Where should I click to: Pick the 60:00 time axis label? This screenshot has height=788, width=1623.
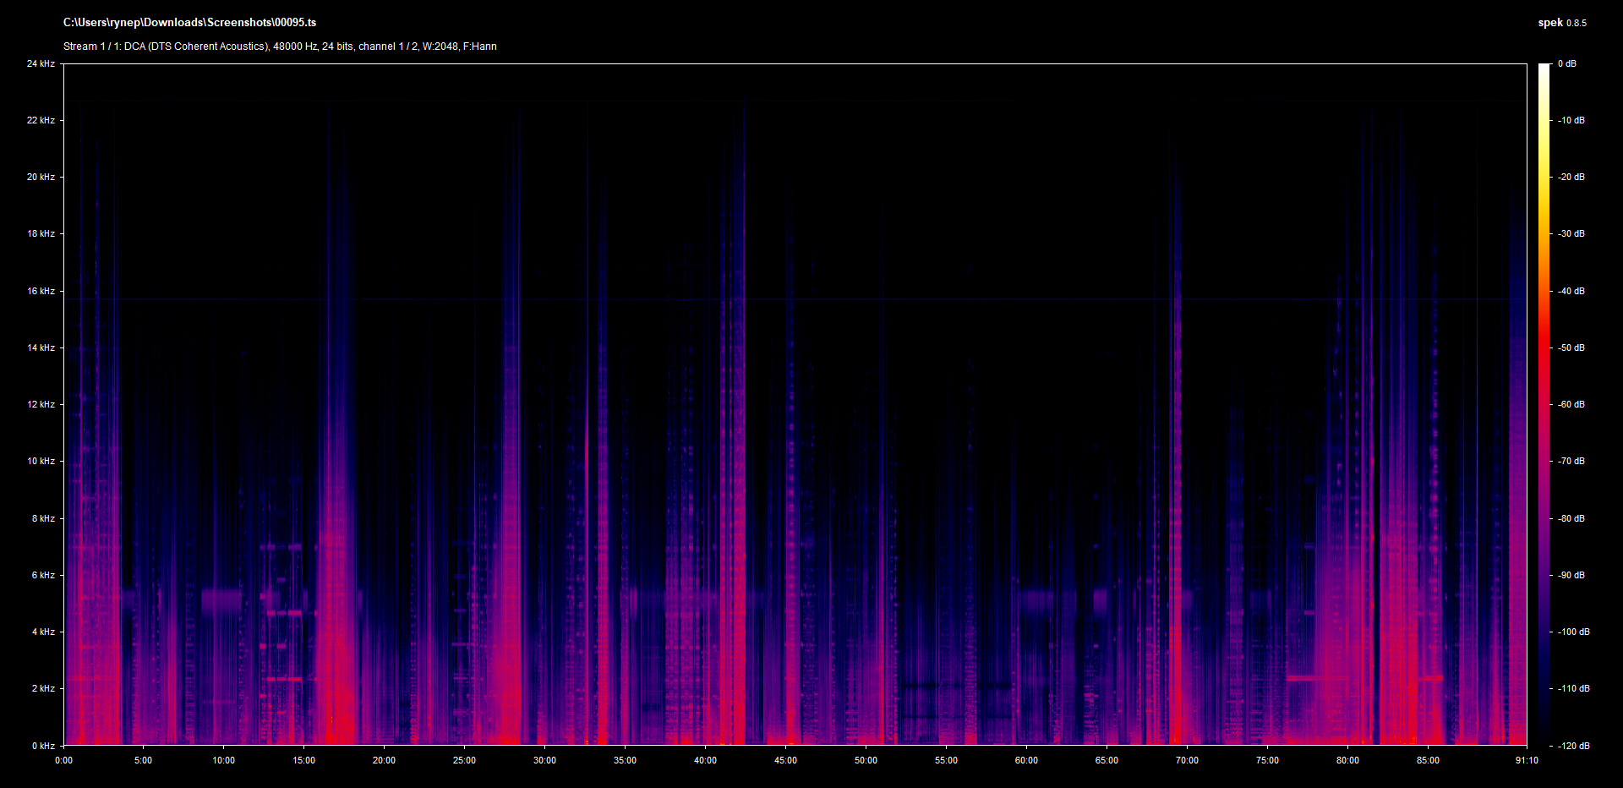click(x=1026, y=760)
